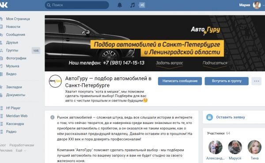
Task: Click the shuffle icon in header
Action: point(142,5)
